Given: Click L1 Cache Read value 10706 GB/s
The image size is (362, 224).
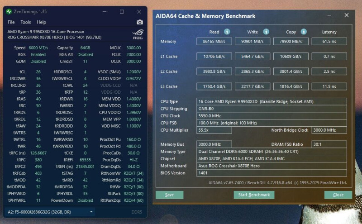Looking at the screenshot, I should point(214,57).
